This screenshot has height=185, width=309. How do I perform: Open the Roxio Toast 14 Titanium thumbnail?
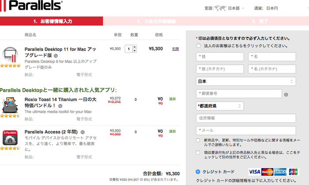10,105
